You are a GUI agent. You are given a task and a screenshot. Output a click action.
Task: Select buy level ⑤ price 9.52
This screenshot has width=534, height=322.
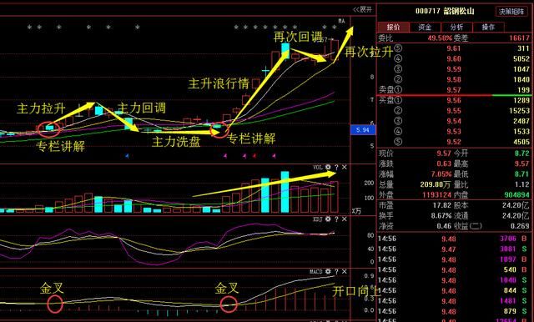click(x=454, y=142)
